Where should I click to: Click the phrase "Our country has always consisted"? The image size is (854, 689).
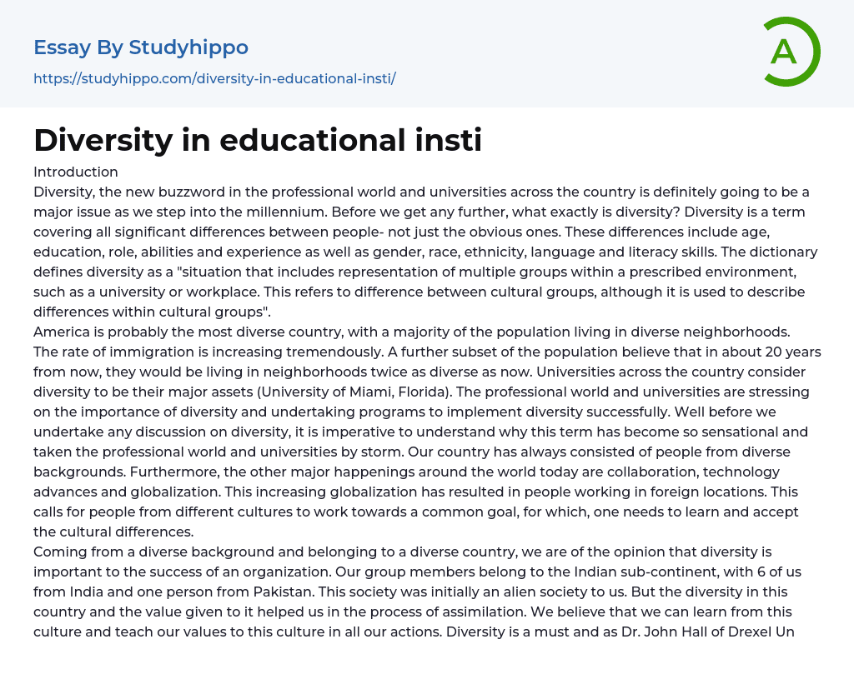click(x=519, y=452)
